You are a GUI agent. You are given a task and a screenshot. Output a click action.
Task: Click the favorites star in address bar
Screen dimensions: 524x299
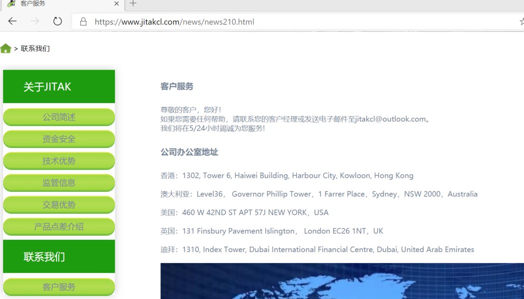(522, 21)
